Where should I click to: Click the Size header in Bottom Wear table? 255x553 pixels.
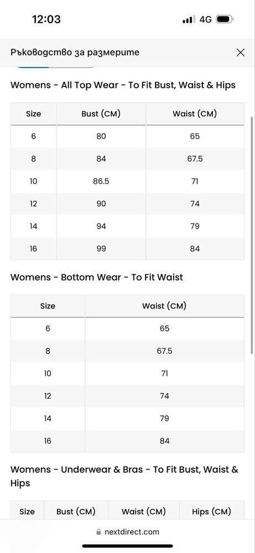(x=48, y=306)
